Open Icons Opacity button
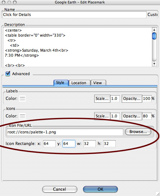The width and height of the screenshot is (160, 196). [x=132, y=116]
